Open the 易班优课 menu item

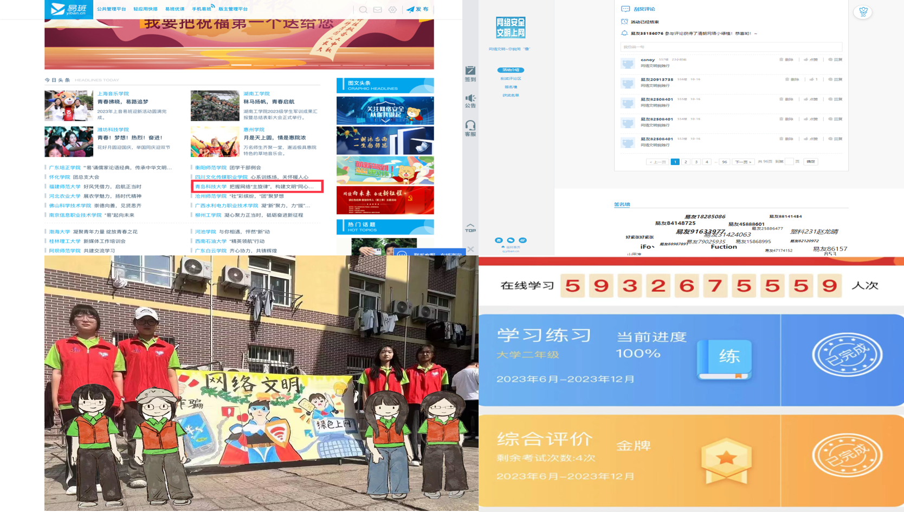coord(175,9)
